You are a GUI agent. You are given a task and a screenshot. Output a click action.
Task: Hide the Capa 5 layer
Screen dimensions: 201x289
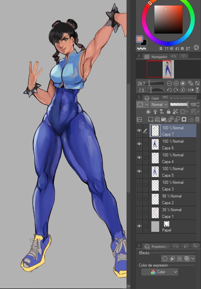(139, 171)
